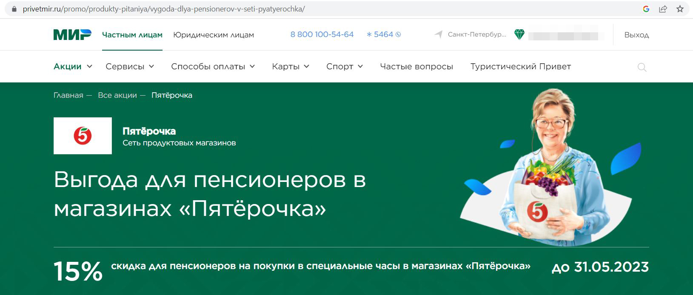The width and height of the screenshot is (693, 295).
Task: Call number 8 800 100-54-64 link
Action: click(322, 34)
